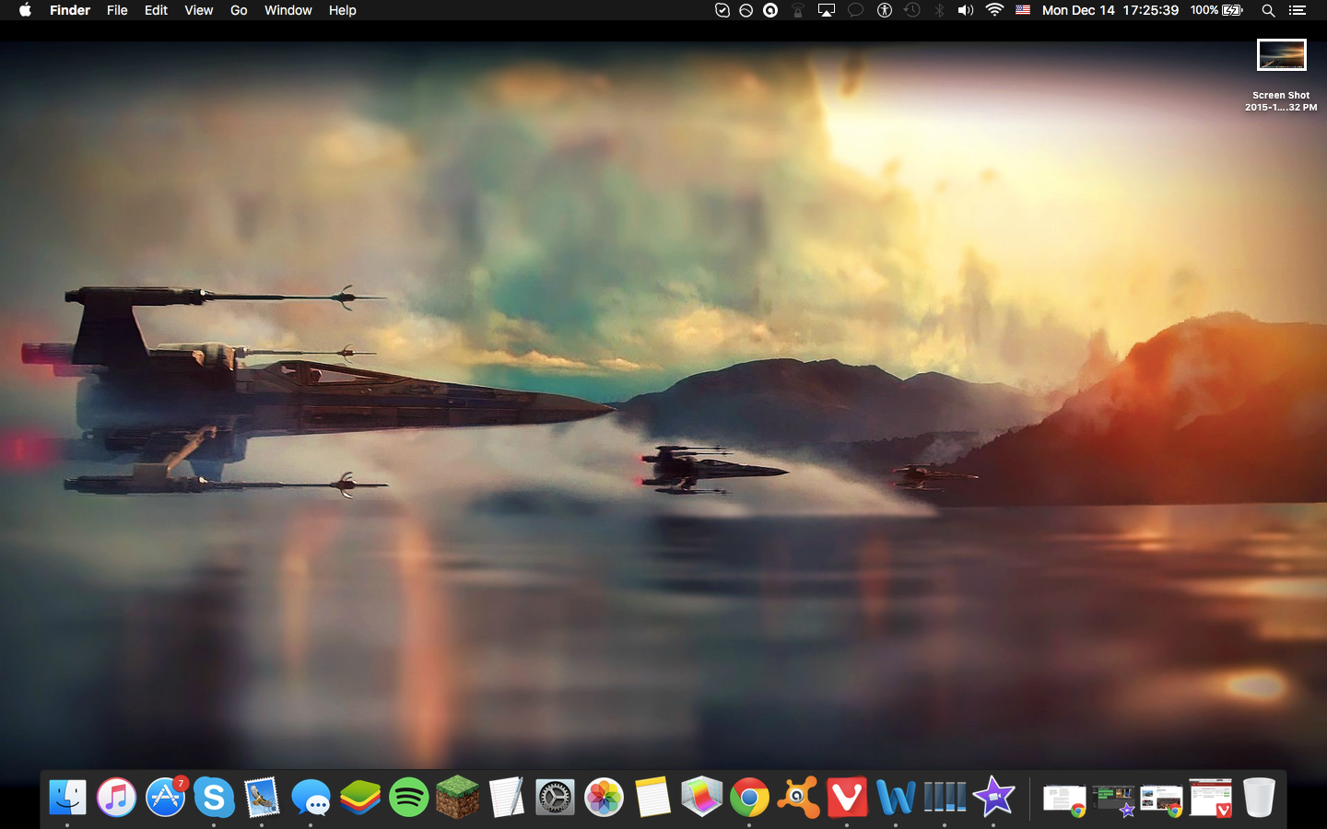Click the Wi-Fi status icon

tap(994, 10)
